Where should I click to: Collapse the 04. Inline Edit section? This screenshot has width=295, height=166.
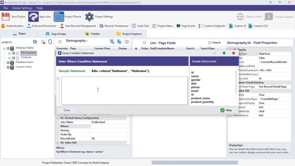point(57,142)
